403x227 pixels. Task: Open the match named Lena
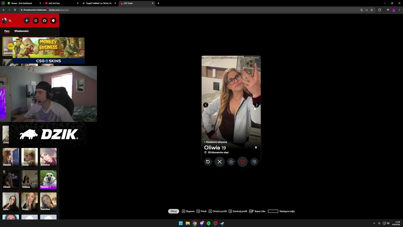tap(11, 202)
